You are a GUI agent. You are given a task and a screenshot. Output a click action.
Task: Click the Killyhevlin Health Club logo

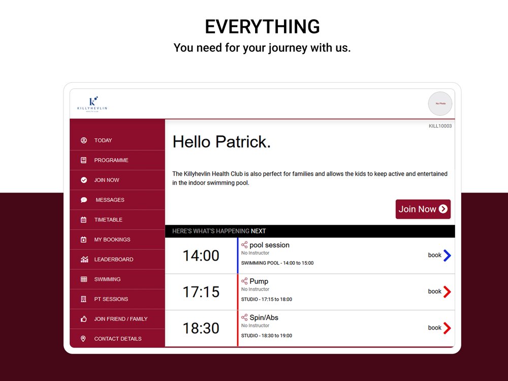pyautogui.click(x=92, y=104)
